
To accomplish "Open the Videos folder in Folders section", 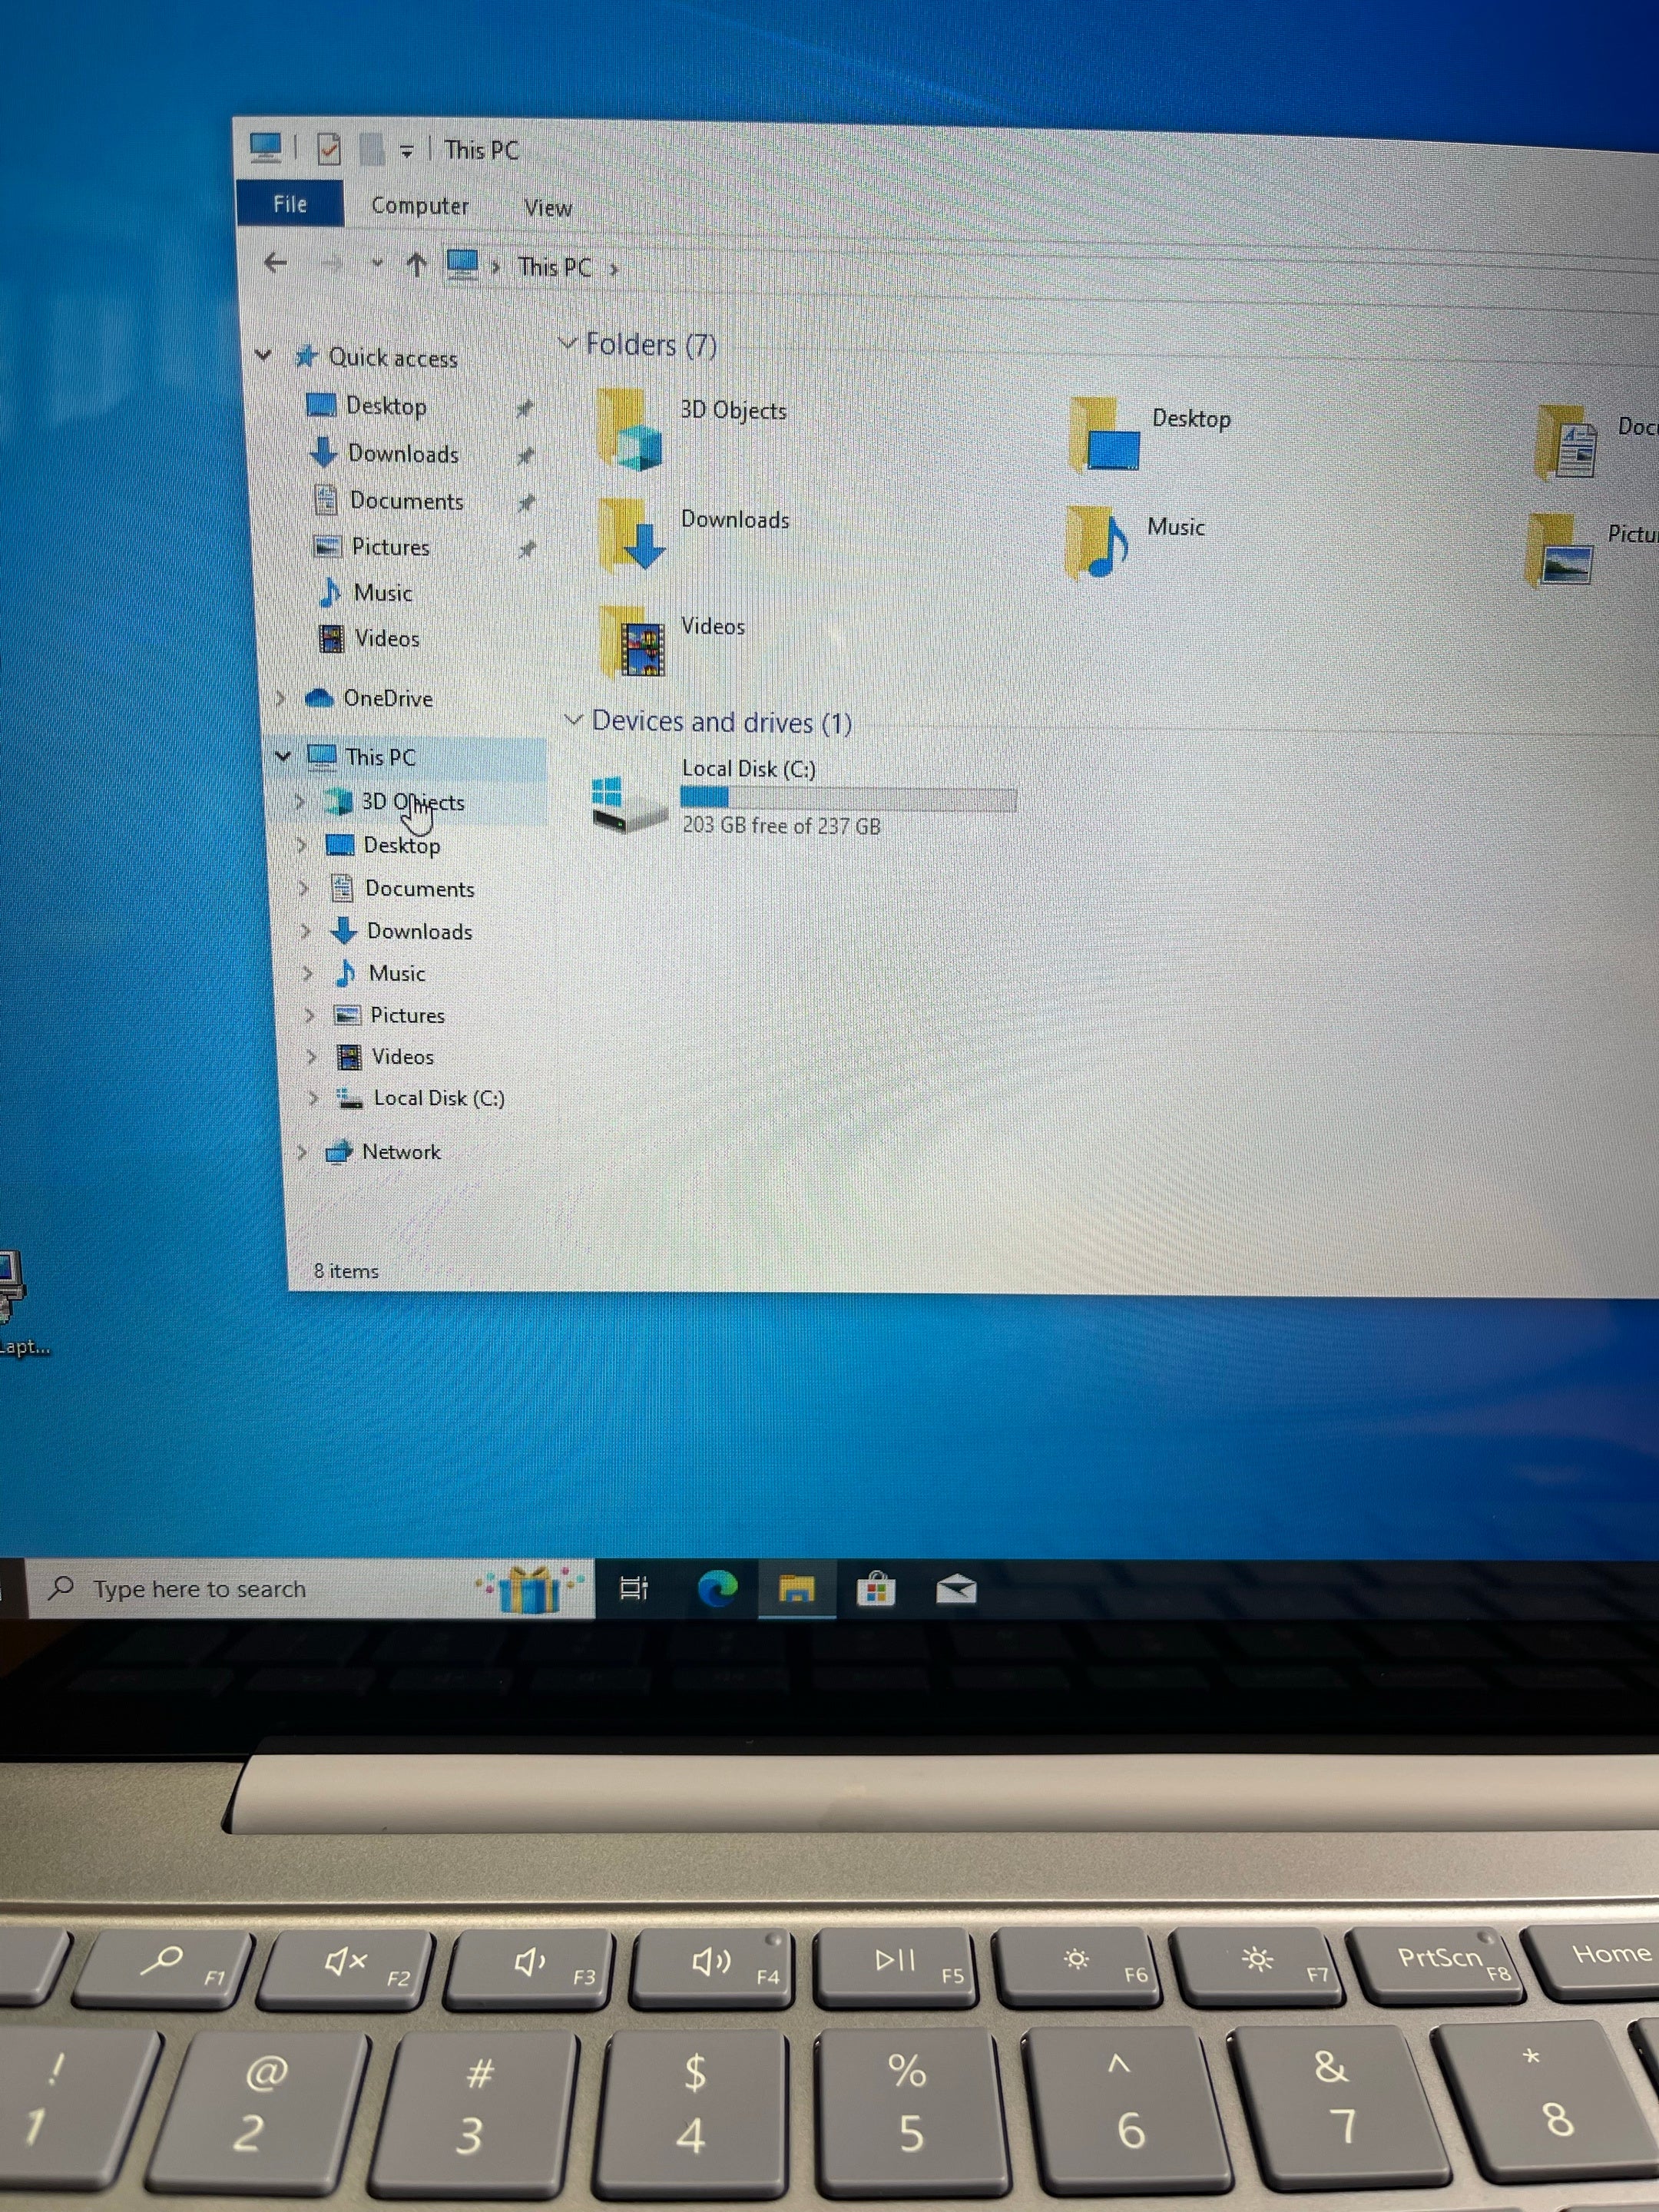I will tap(633, 641).
